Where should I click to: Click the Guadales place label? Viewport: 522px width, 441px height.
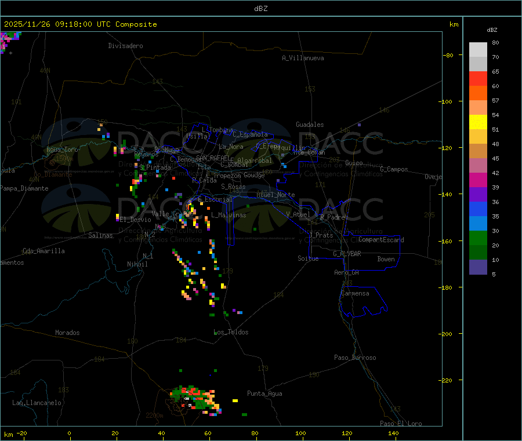(310, 125)
